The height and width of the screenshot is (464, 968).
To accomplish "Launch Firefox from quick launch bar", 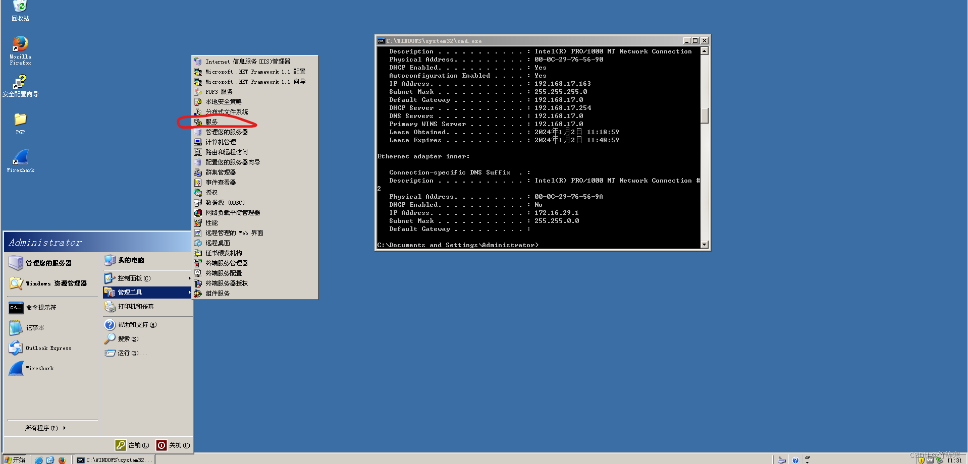I will 62,460.
